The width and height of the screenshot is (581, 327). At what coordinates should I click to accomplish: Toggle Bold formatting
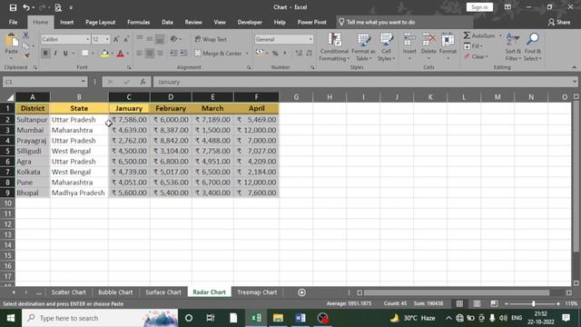click(x=45, y=54)
